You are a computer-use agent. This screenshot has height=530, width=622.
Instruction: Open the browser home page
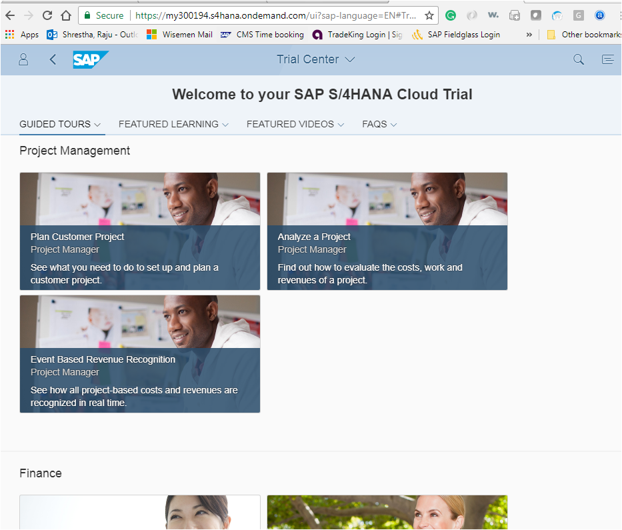(66, 15)
